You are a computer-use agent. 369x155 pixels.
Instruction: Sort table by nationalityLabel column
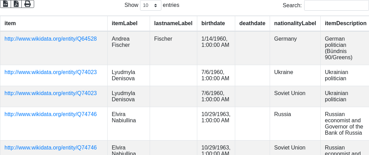click(x=295, y=23)
